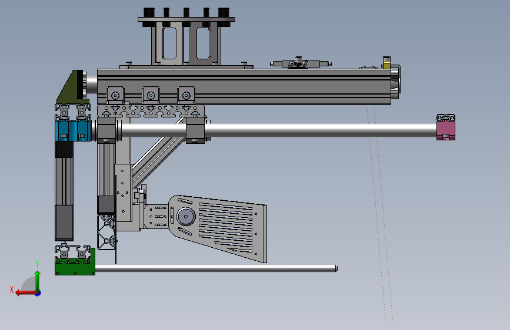The height and width of the screenshot is (330, 510).
Task: Select the black vertical actuator on left
Action: coord(64,191)
